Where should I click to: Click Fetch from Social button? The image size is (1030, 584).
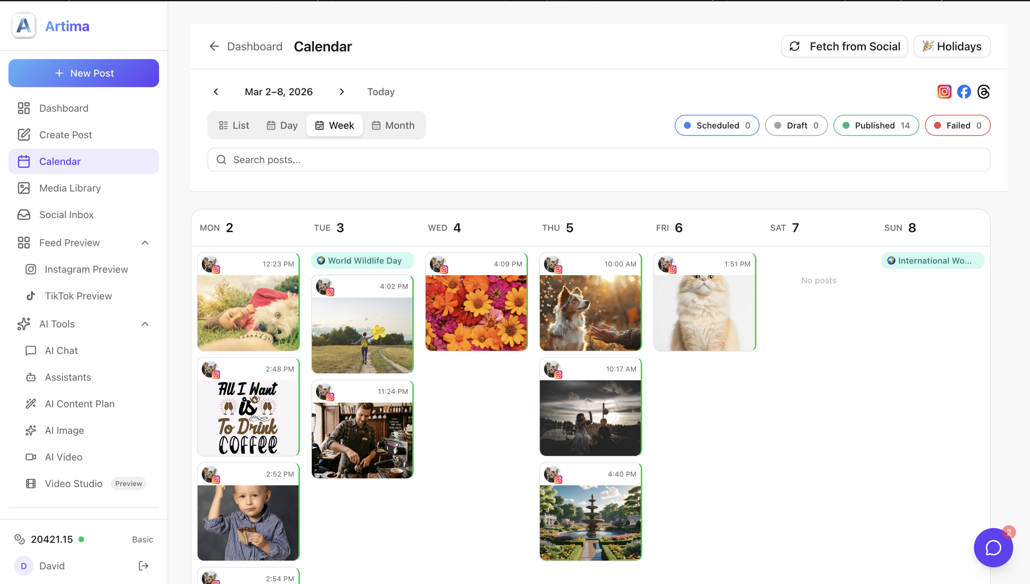844,47
